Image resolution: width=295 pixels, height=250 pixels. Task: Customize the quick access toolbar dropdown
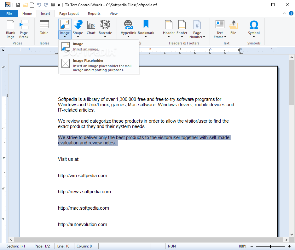point(59,5)
